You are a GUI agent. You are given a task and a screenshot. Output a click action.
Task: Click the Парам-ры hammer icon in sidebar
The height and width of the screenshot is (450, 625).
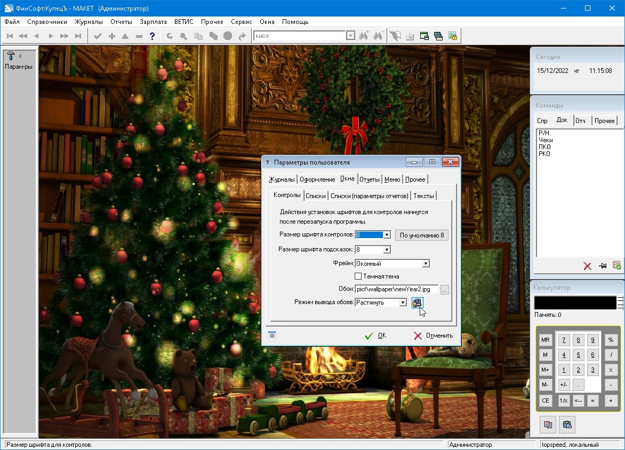point(11,56)
